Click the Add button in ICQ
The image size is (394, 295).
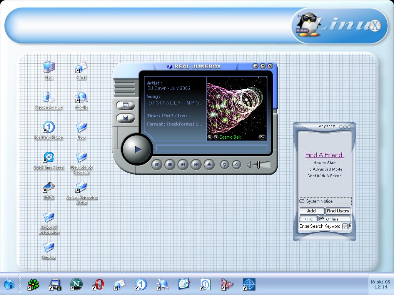[311, 211]
